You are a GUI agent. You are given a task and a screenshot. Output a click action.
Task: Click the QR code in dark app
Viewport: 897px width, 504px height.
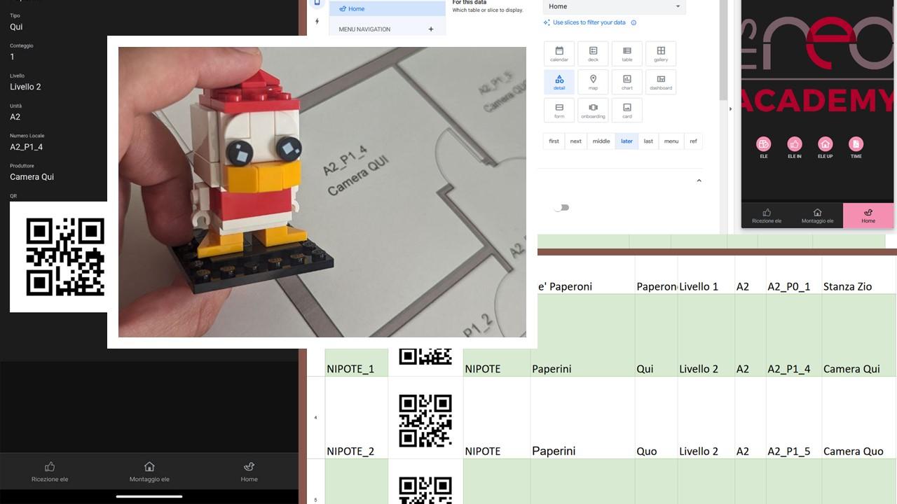coord(65,257)
